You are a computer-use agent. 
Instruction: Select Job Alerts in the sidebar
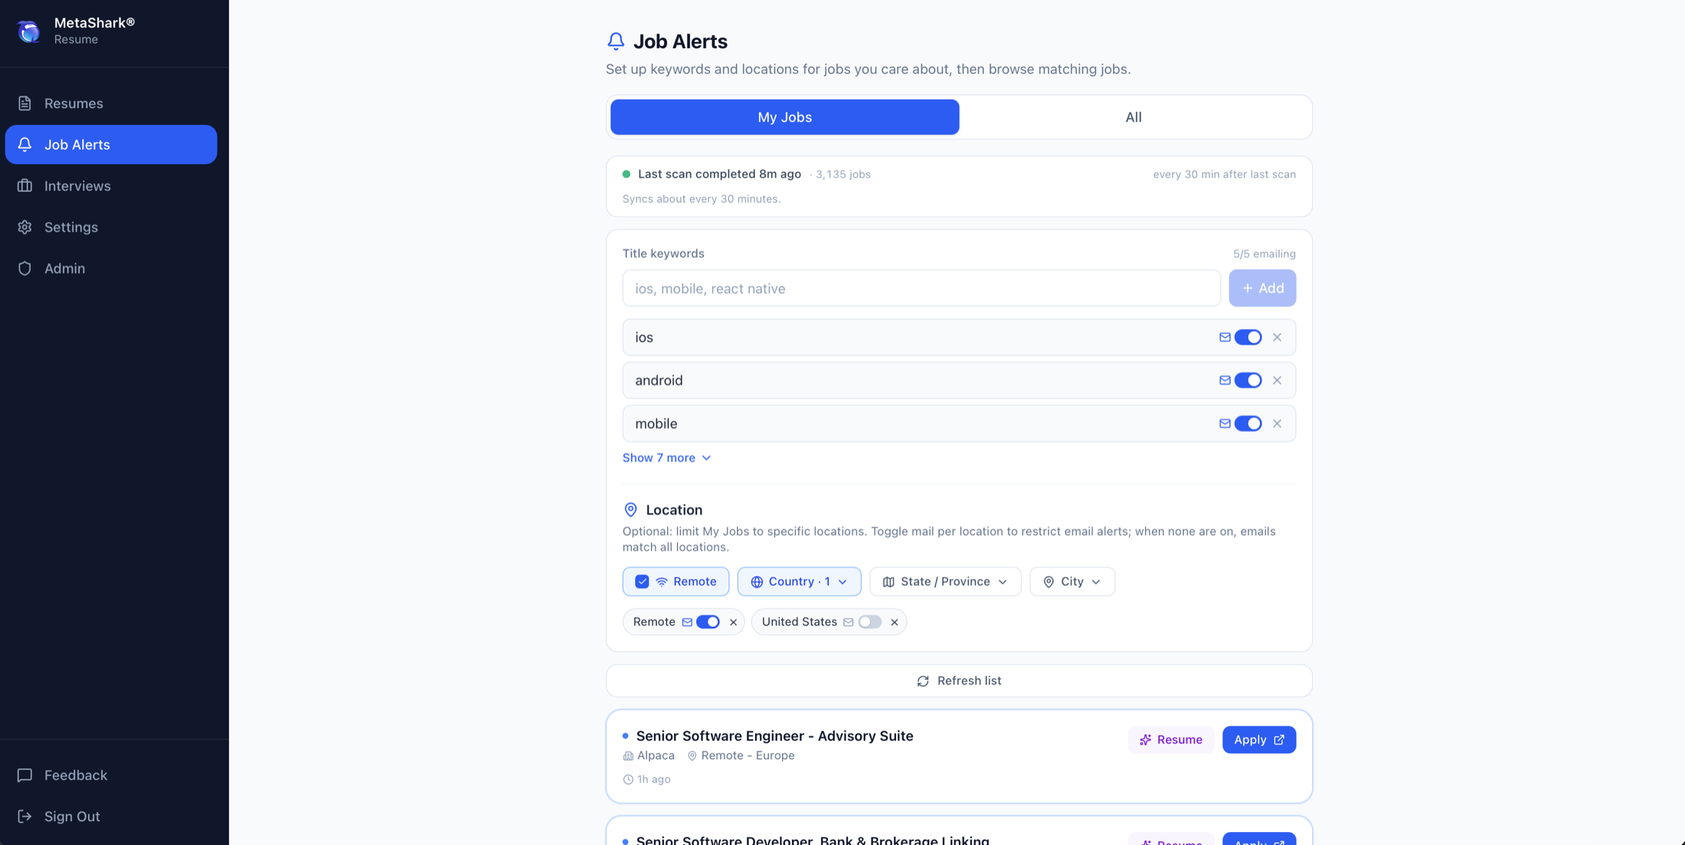111,145
